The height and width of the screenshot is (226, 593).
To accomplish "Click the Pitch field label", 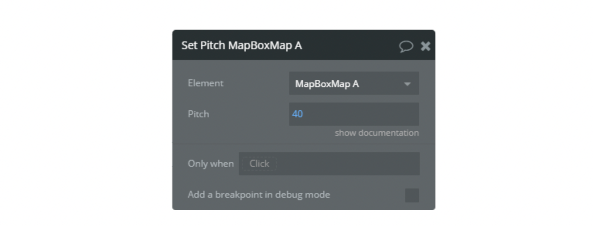I will click(x=198, y=113).
